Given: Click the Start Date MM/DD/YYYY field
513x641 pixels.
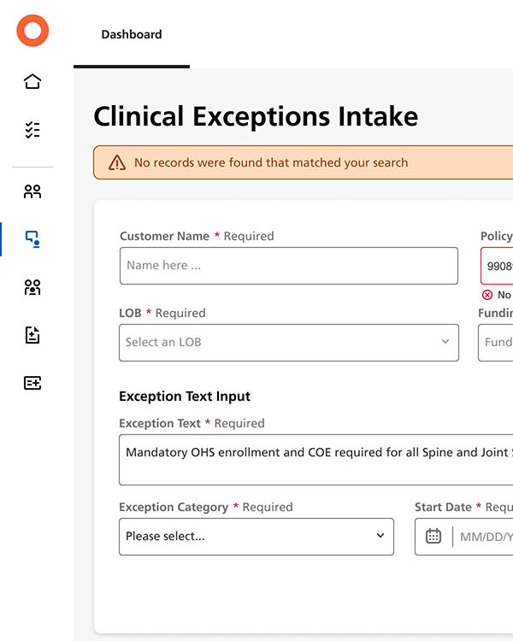Looking at the screenshot, I should tap(484, 537).
